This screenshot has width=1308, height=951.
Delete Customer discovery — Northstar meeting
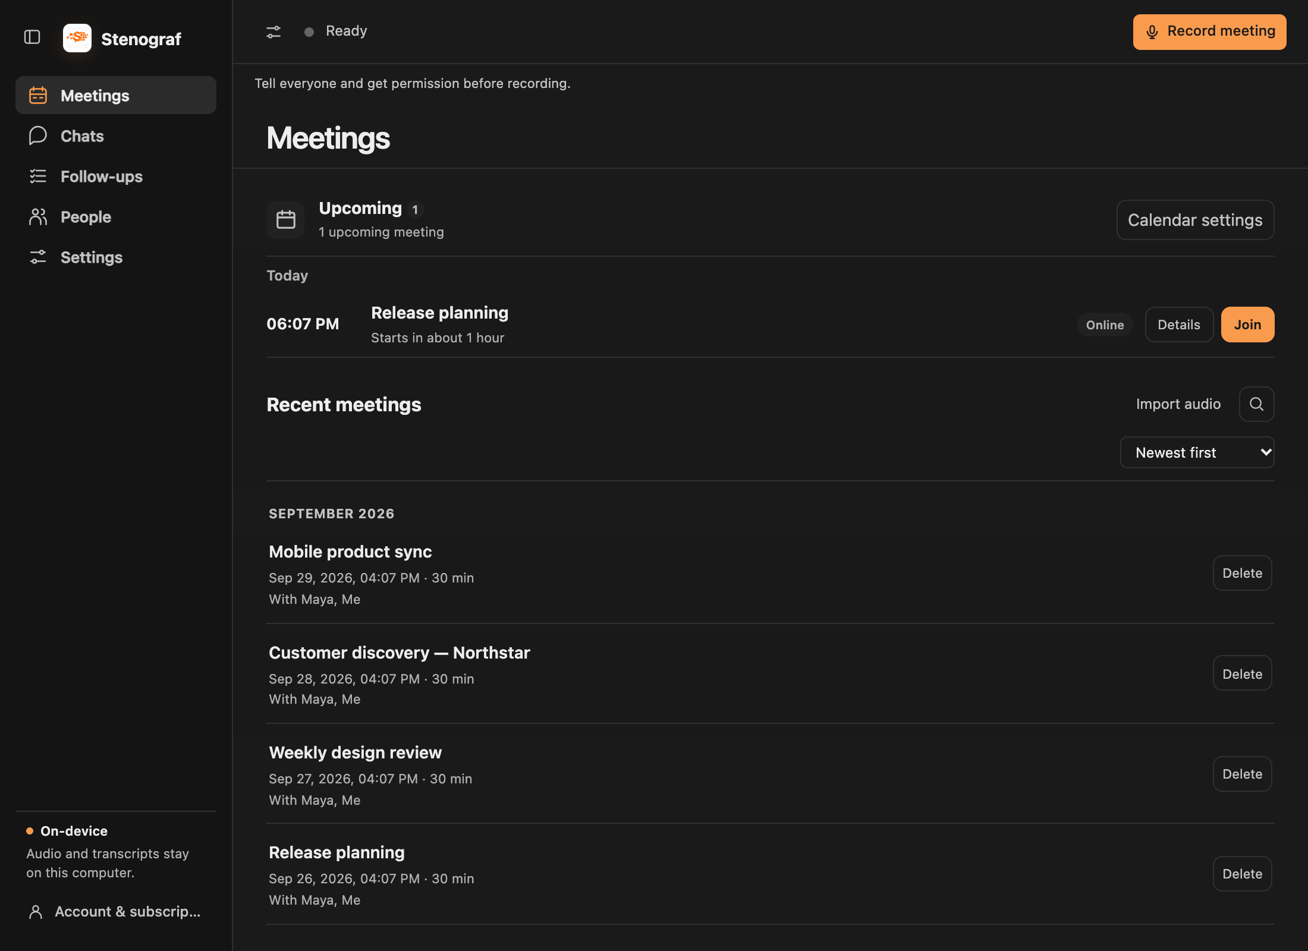click(1242, 673)
